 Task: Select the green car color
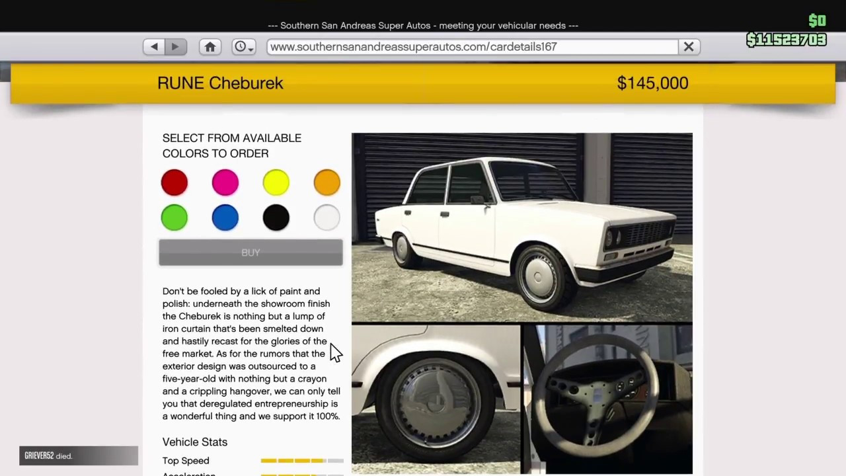pos(174,218)
